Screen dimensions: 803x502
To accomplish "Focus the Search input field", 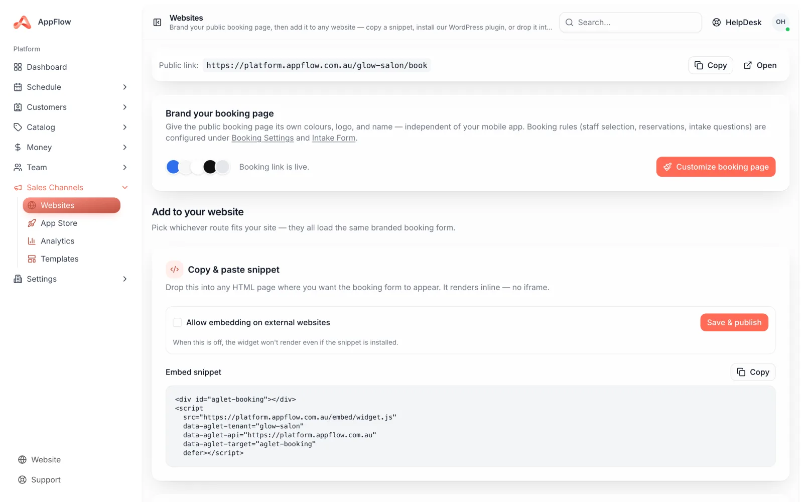I will coord(630,22).
